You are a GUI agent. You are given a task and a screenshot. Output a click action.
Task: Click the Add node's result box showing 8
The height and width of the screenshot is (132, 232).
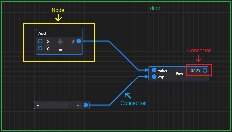click(x=73, y=41)
